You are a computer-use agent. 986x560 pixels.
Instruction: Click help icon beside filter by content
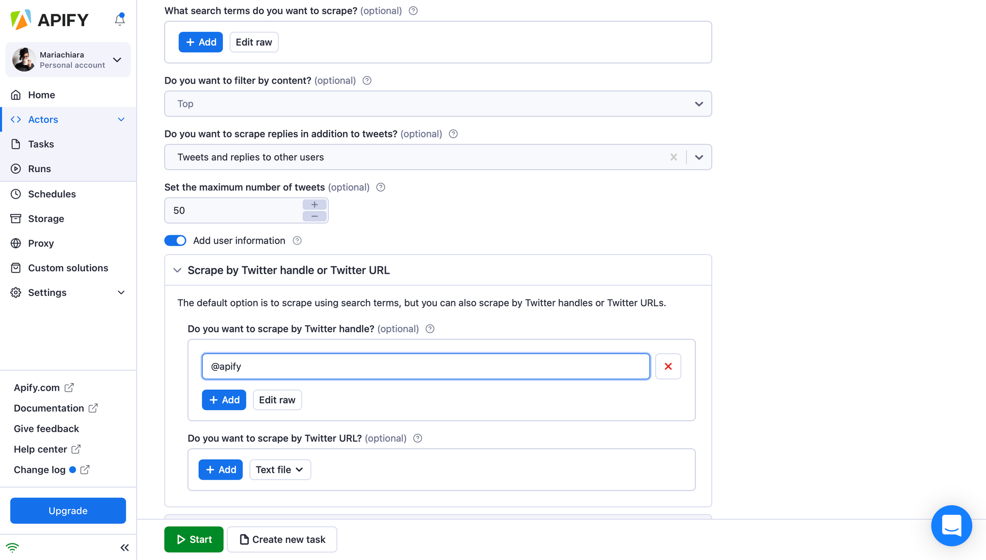367,81
